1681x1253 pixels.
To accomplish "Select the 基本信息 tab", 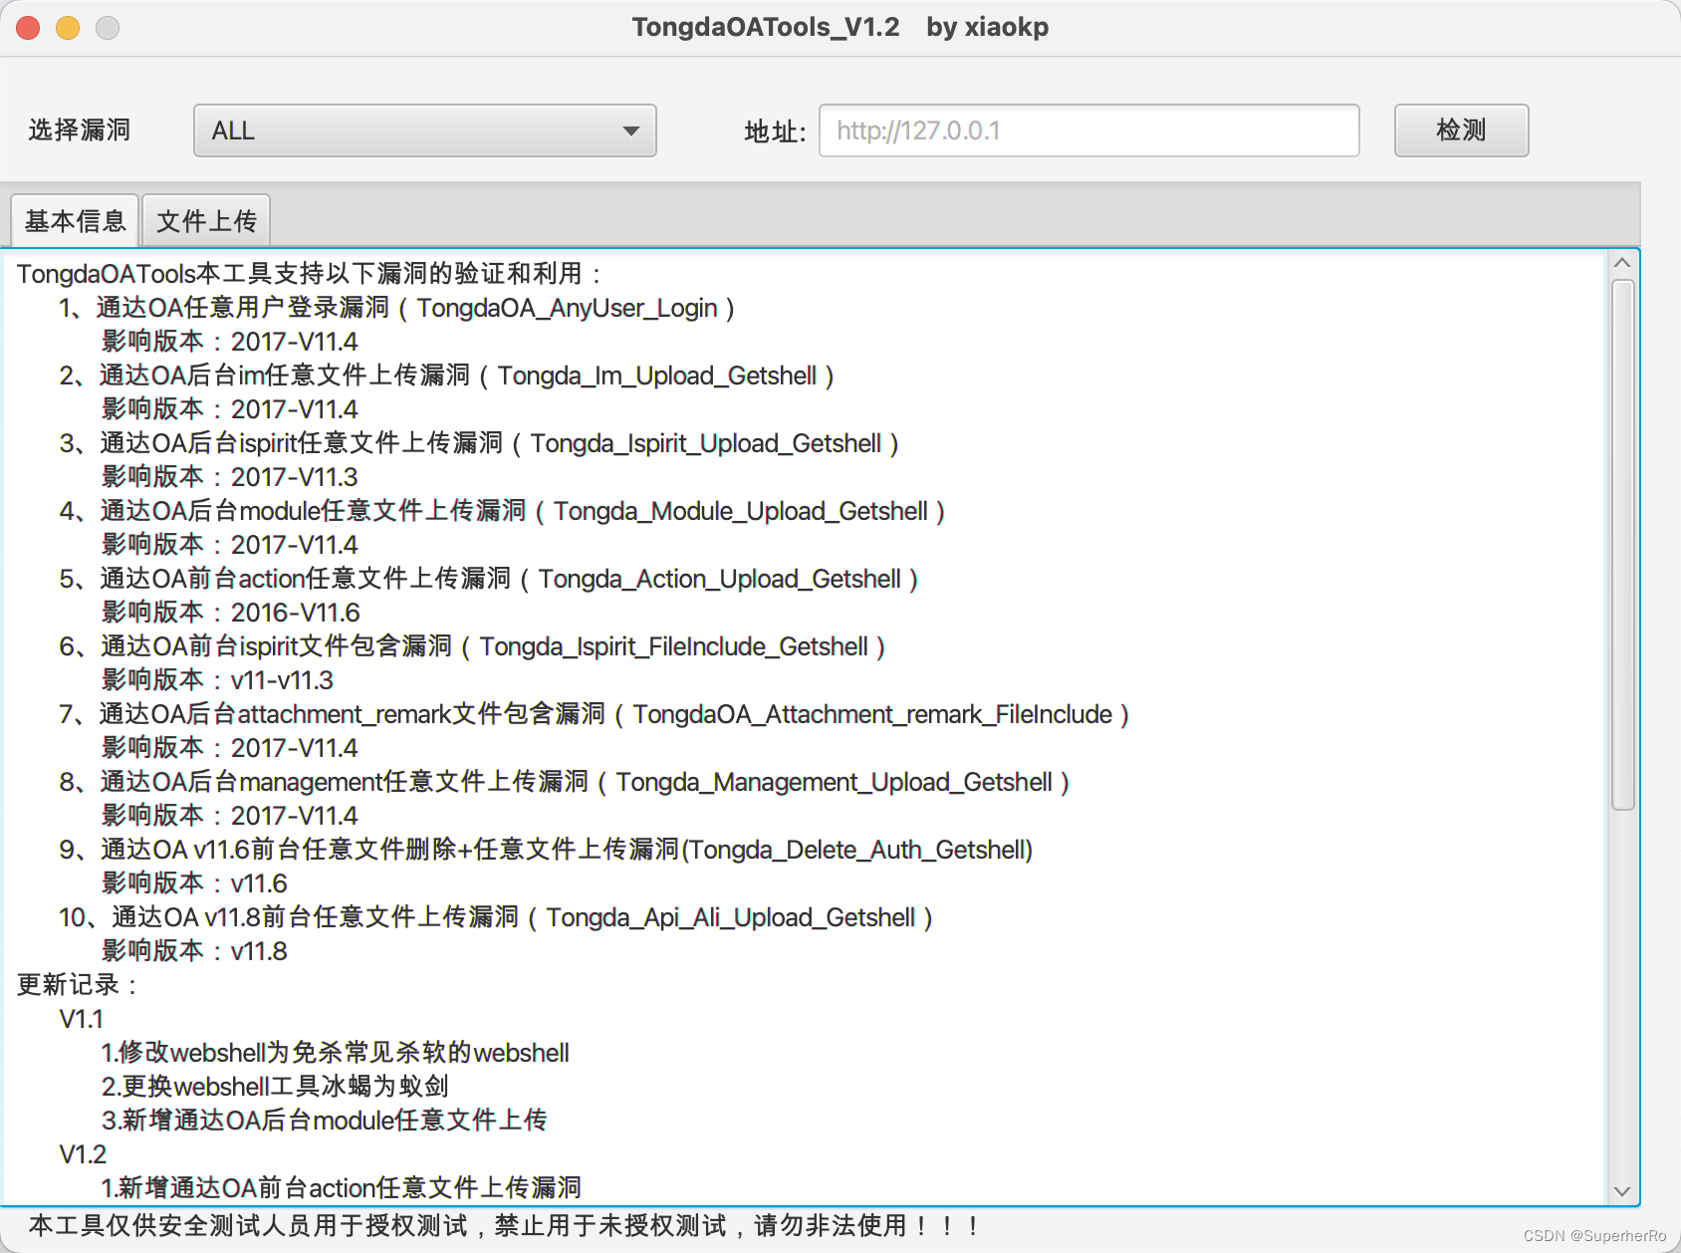I will click(74, 219).
